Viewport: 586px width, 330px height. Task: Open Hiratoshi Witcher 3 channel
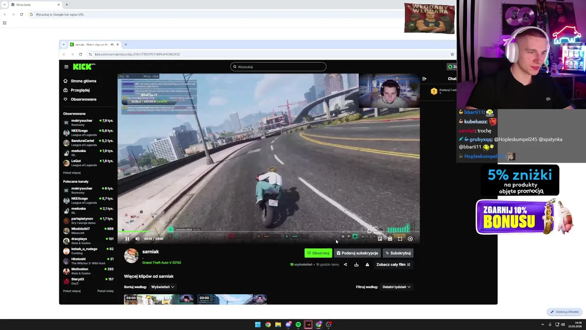[88, 261]
